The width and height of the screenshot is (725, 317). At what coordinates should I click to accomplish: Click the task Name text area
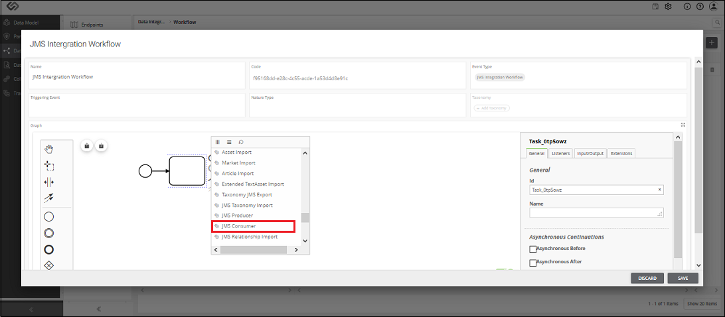click(x=596, y=213)
